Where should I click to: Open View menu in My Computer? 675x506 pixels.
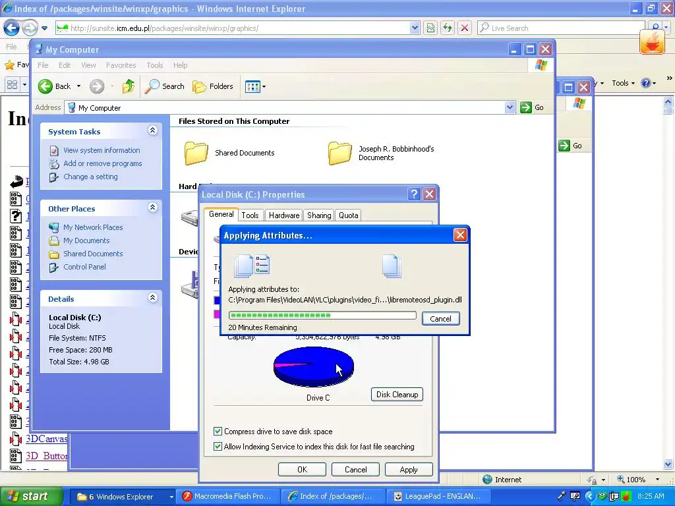pos(88,65)
